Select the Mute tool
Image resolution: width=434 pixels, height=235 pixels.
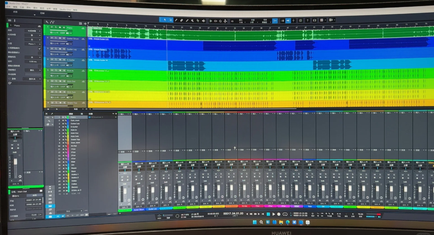192,20
